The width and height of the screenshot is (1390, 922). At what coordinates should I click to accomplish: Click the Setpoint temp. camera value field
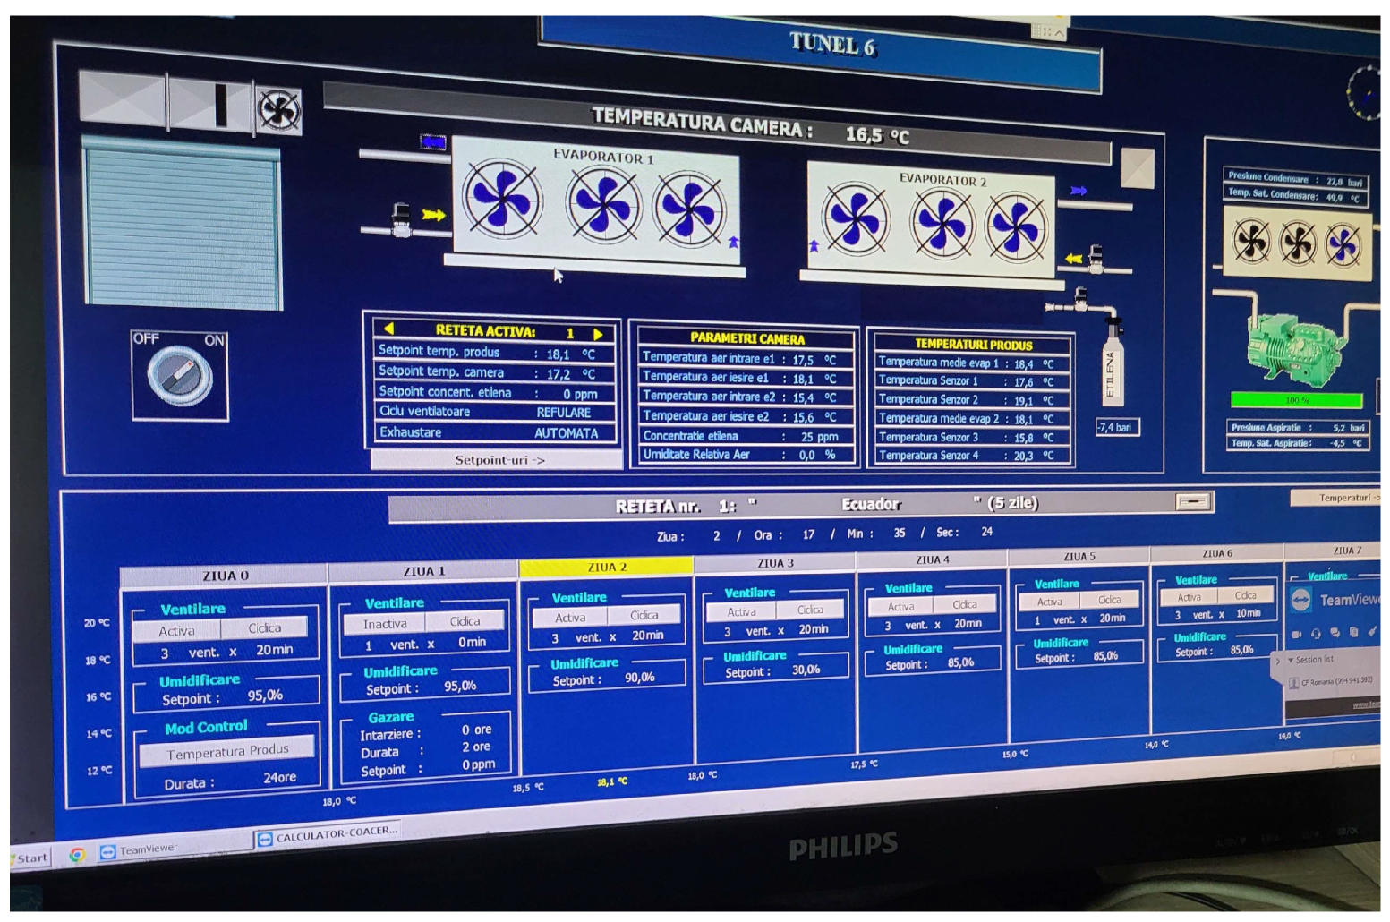click(x=563, y=374)
